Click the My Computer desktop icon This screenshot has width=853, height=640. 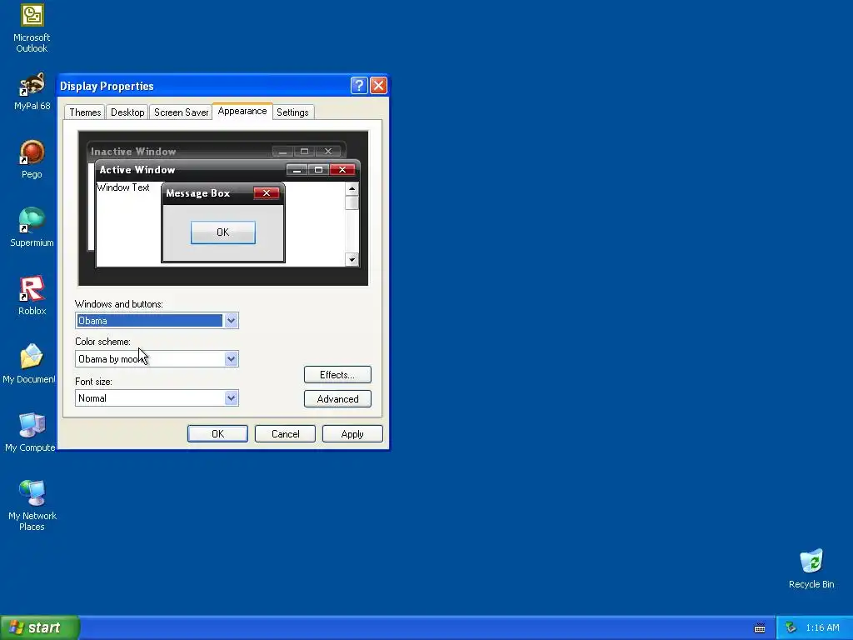(29, 432)
